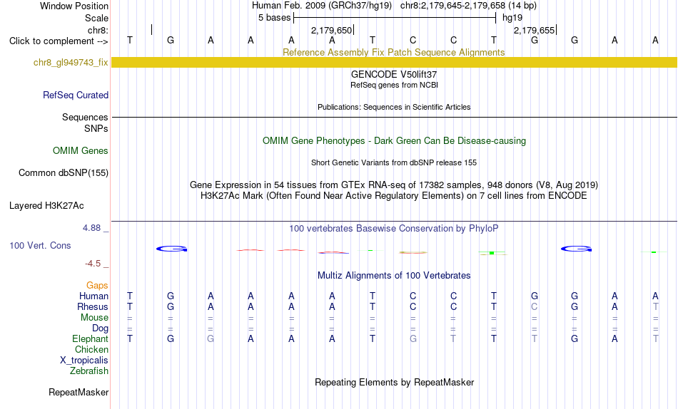This screenshot has width=678, height=409.
Task: Select the Zebrafish species row label
Action: (89, 371)
